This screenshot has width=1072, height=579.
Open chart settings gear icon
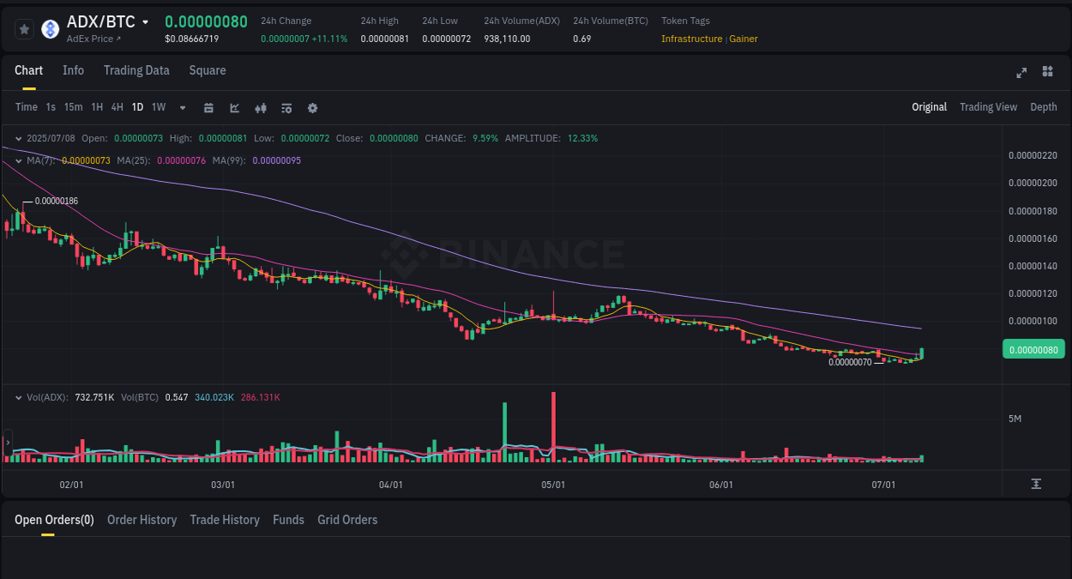pyautogui.click(x=312, y=107)
